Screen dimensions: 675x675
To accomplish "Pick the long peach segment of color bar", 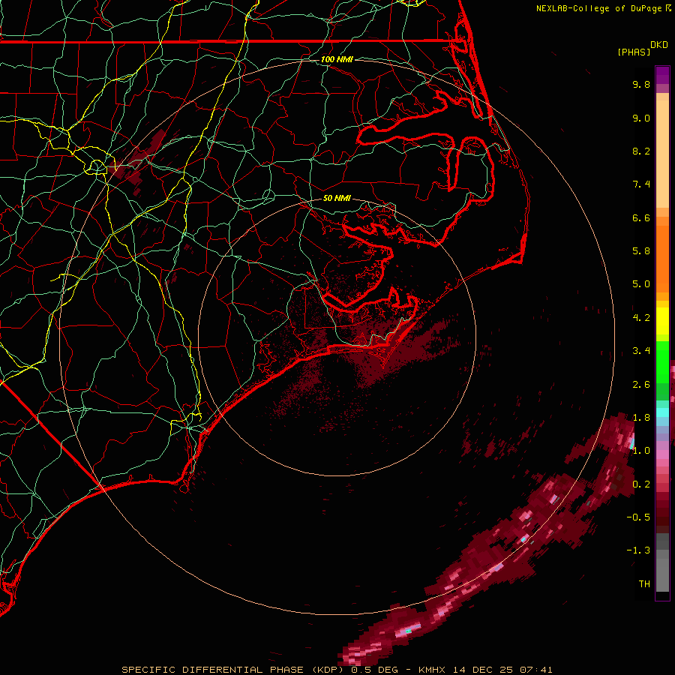I will 662,154.
